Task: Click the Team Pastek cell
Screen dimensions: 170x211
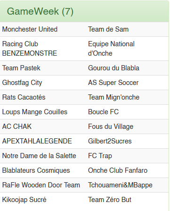Action: tap(21, 68)
